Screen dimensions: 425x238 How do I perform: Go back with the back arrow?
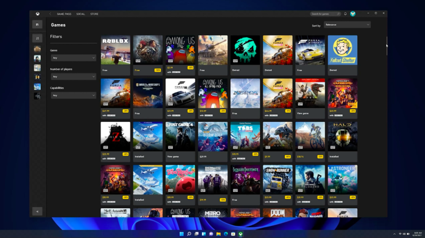(x=50, y=14)
